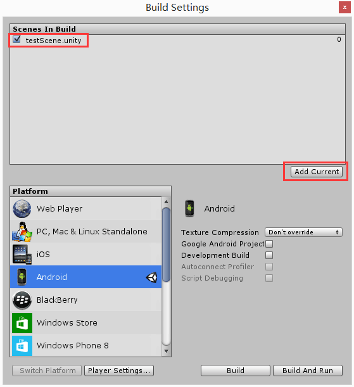Enable the Development Build checkbox
The height and width of the screenshot is (387, 354).
click(x=269, y=255)
